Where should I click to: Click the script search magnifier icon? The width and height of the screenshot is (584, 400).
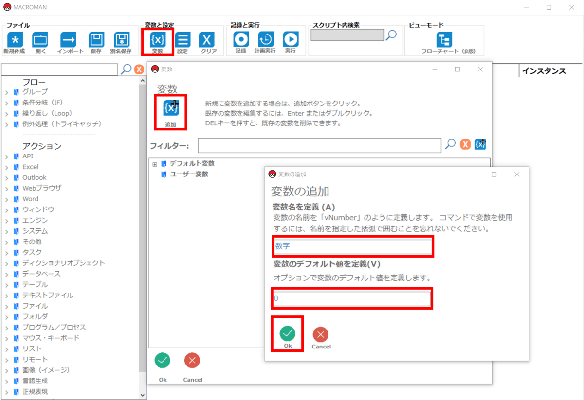click(x=391, y=35)
